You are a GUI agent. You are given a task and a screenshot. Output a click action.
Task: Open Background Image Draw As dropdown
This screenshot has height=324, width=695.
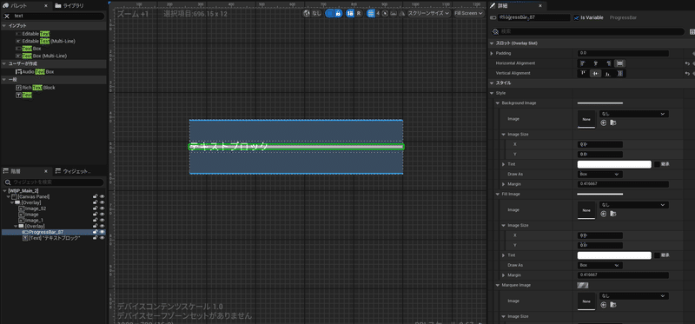[600, 175]
